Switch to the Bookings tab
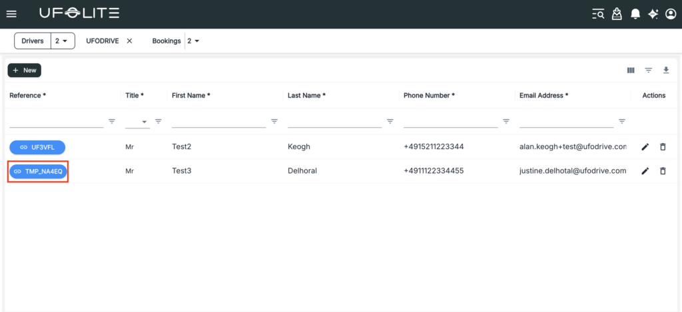Image resolution: width=682 pixels, height=312 pixels. point(166,41)
